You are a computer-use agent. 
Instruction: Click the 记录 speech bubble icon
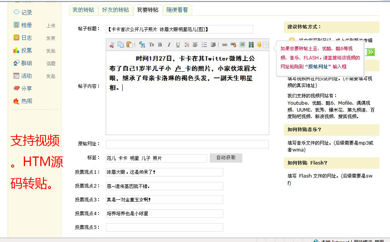(16, 12)
